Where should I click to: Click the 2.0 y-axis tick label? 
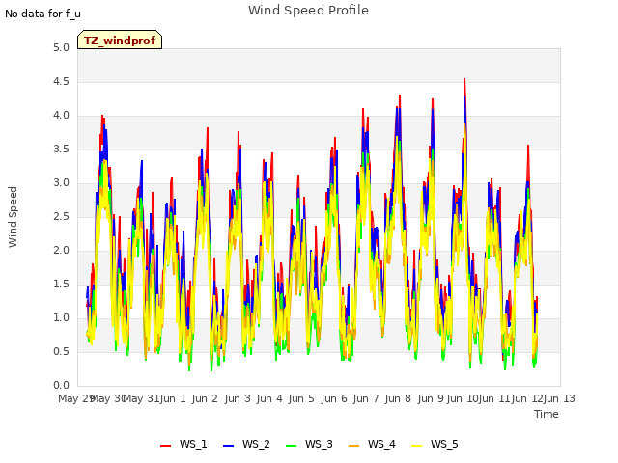[62, 251]
